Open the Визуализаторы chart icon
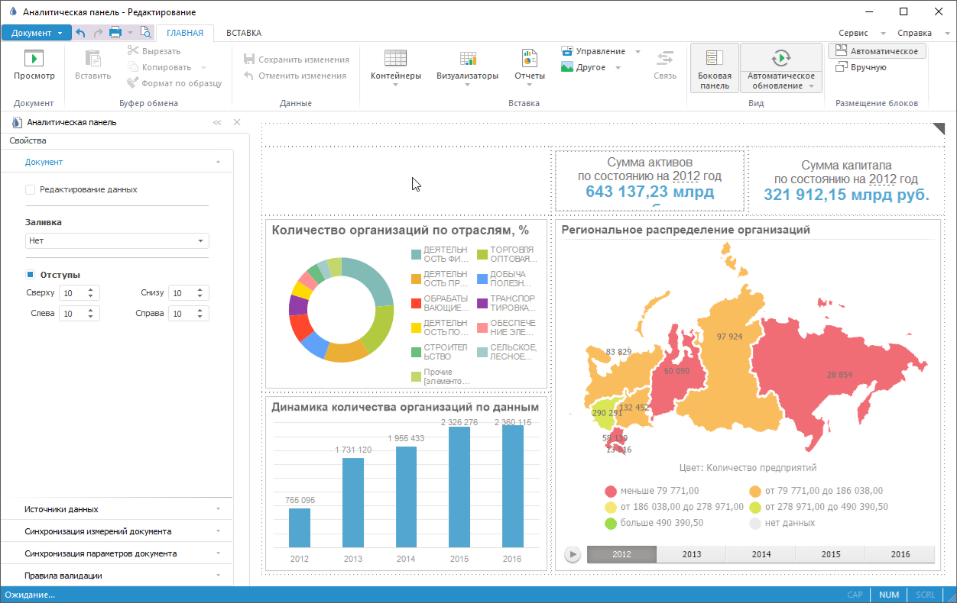This screenshot has width=957, height=603. [x=467, y=59]
